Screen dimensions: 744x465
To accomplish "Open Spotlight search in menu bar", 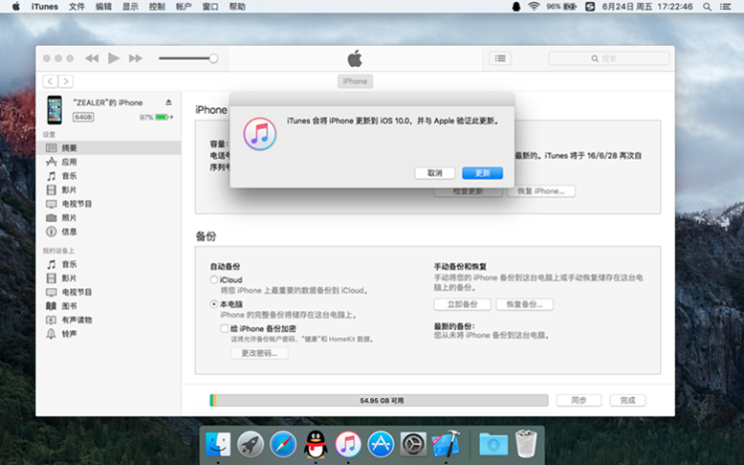I will pos(707,7).
